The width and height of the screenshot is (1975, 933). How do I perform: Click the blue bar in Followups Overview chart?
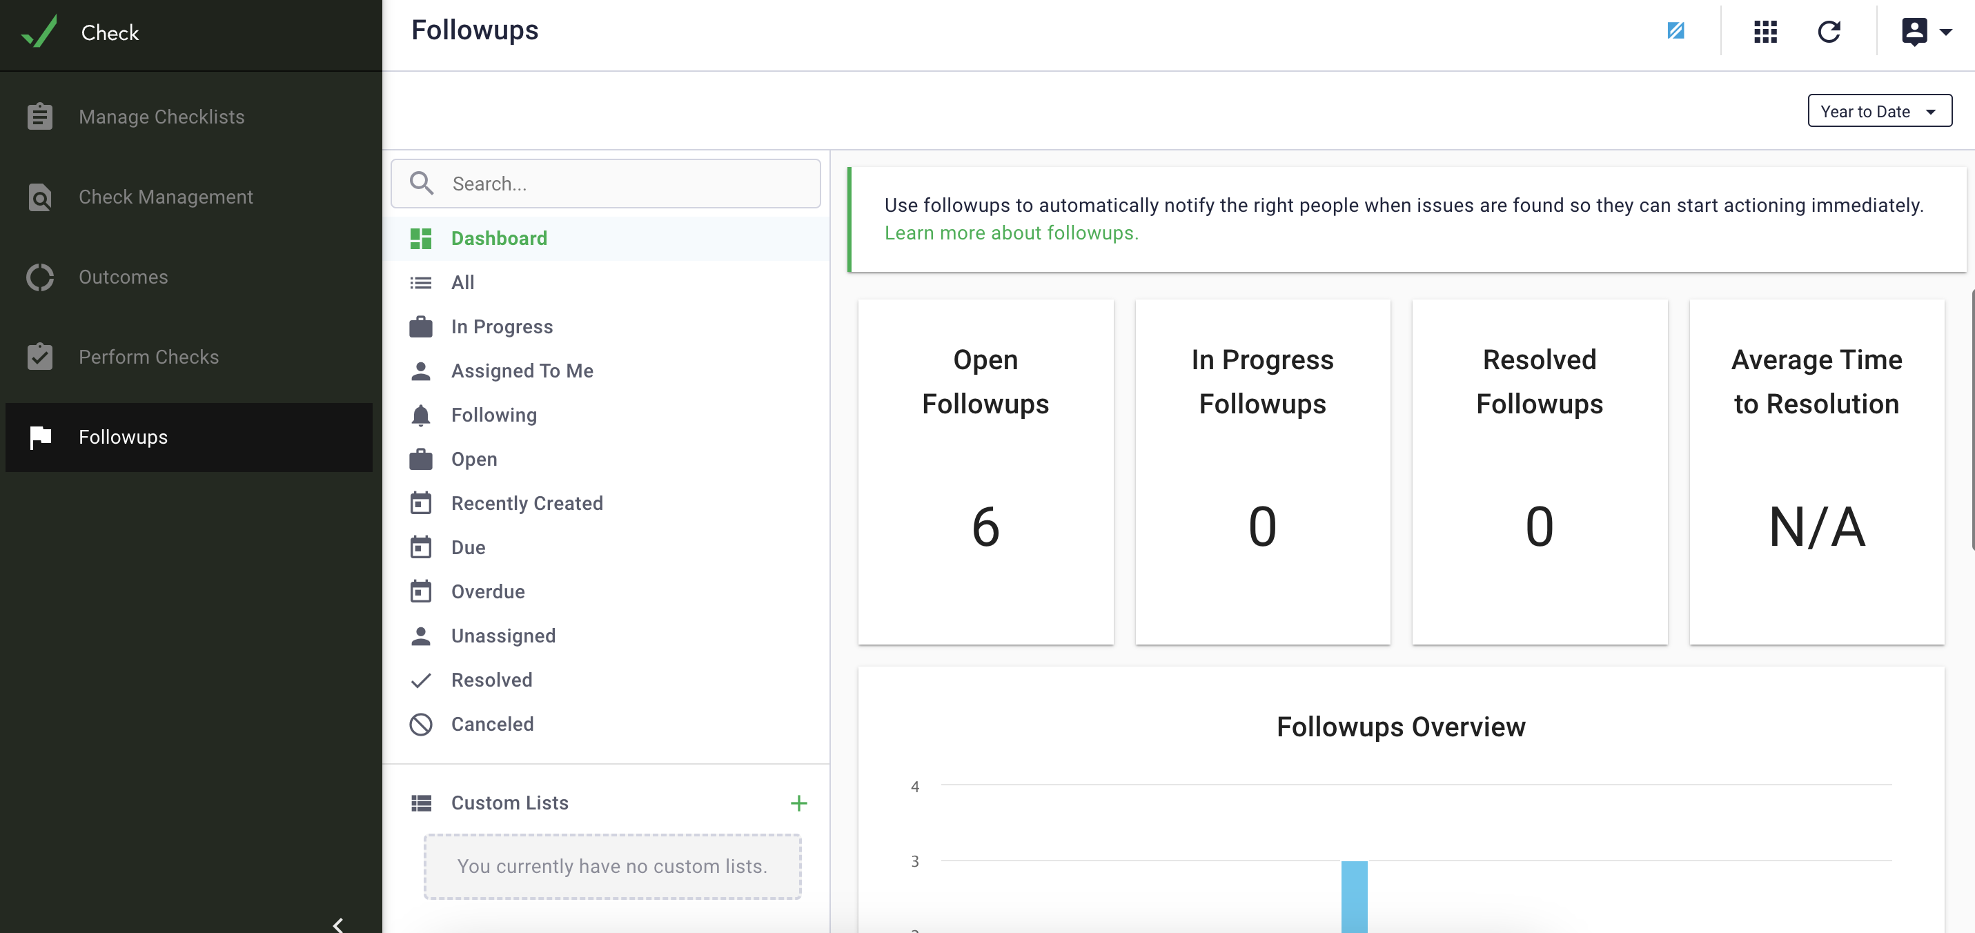click(x=1354, y=897)
